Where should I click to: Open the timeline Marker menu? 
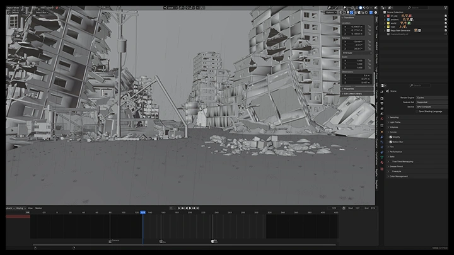pos(38,208)
